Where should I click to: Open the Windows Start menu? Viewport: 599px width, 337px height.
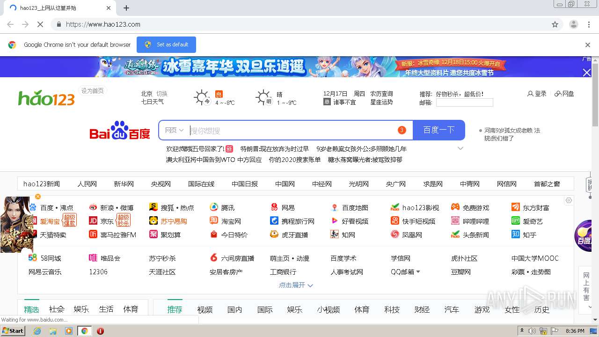(x=13, y=330)
